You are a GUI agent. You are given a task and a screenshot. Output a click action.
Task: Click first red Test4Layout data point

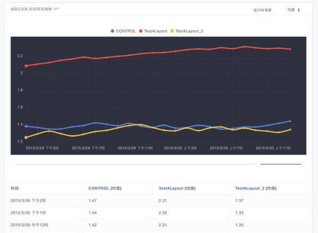pos(26,66)
